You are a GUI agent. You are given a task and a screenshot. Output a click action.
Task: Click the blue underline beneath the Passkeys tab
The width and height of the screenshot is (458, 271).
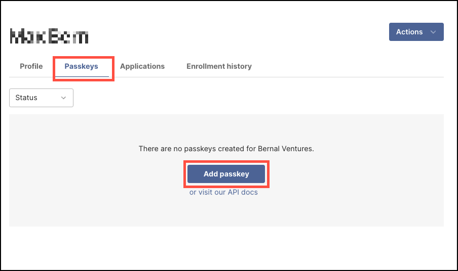click(82, 77)
